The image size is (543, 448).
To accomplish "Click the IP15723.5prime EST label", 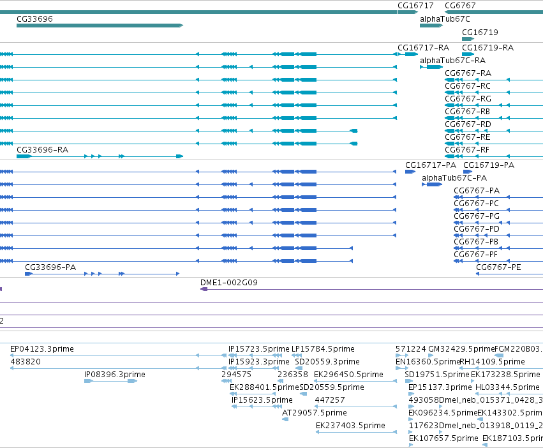I will (x=258, y=349).
